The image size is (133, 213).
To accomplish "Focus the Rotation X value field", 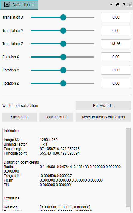I will [x=116, y=57].
